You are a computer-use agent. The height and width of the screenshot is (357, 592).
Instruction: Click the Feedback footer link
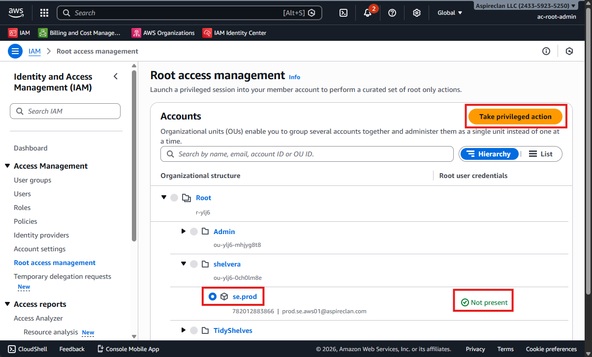(72, 349)
